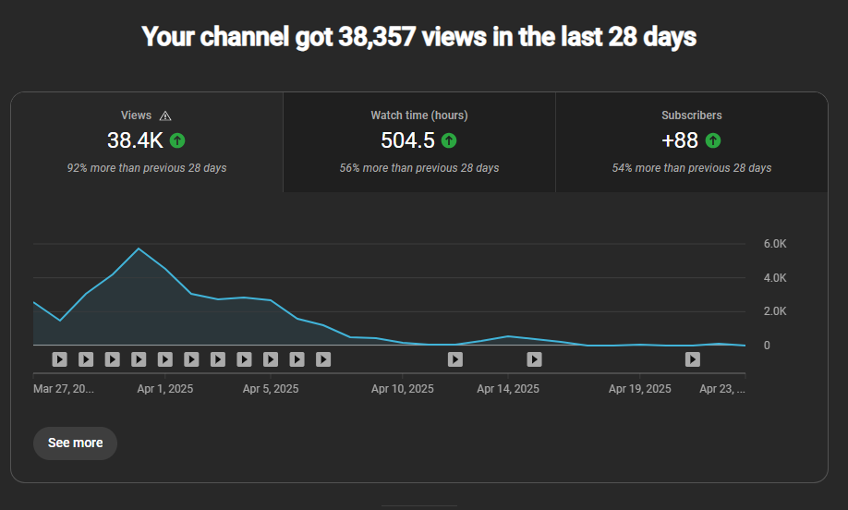Click the "92% more than previous 28 days" text
Screen dimensions: 848x510
pos(147,168)
